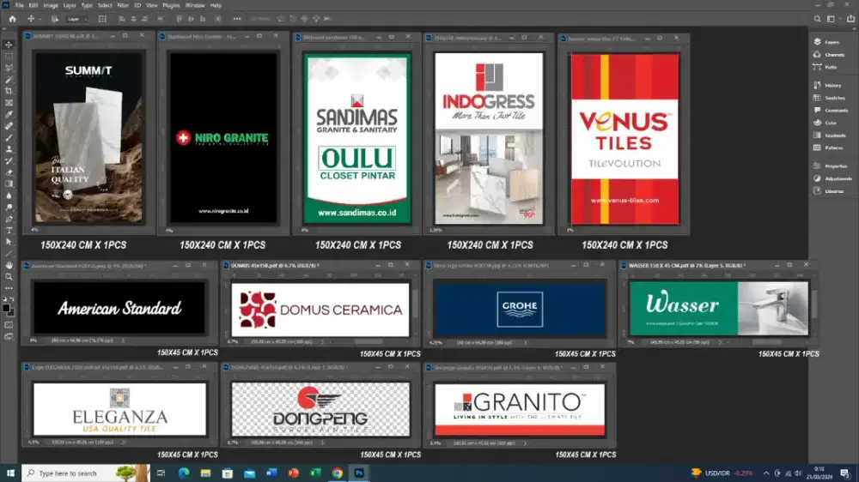The width and height of the screenshot is (859, 482).
Task: Open the Move tool preset picker arrow
Action: coord(40,19)
